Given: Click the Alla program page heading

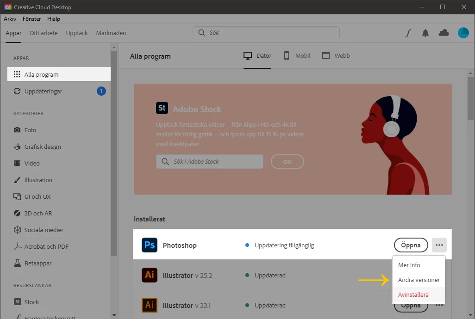Looking at the screenshot, I should (x=150, y=56).
